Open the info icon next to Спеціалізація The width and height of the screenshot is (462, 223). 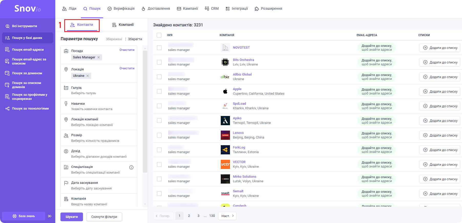131,167
